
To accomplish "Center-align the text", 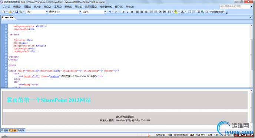I will click(x=142, y=12).
